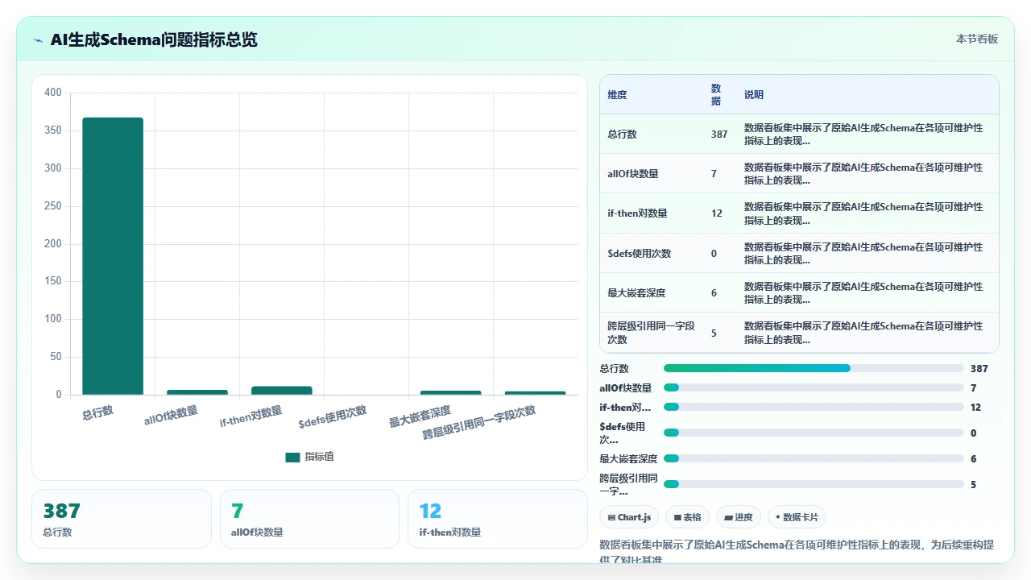The height and width of the screenshot is (580, 1031).
Task: Select the 最大嵌套深度 table row
Action: 799,292
